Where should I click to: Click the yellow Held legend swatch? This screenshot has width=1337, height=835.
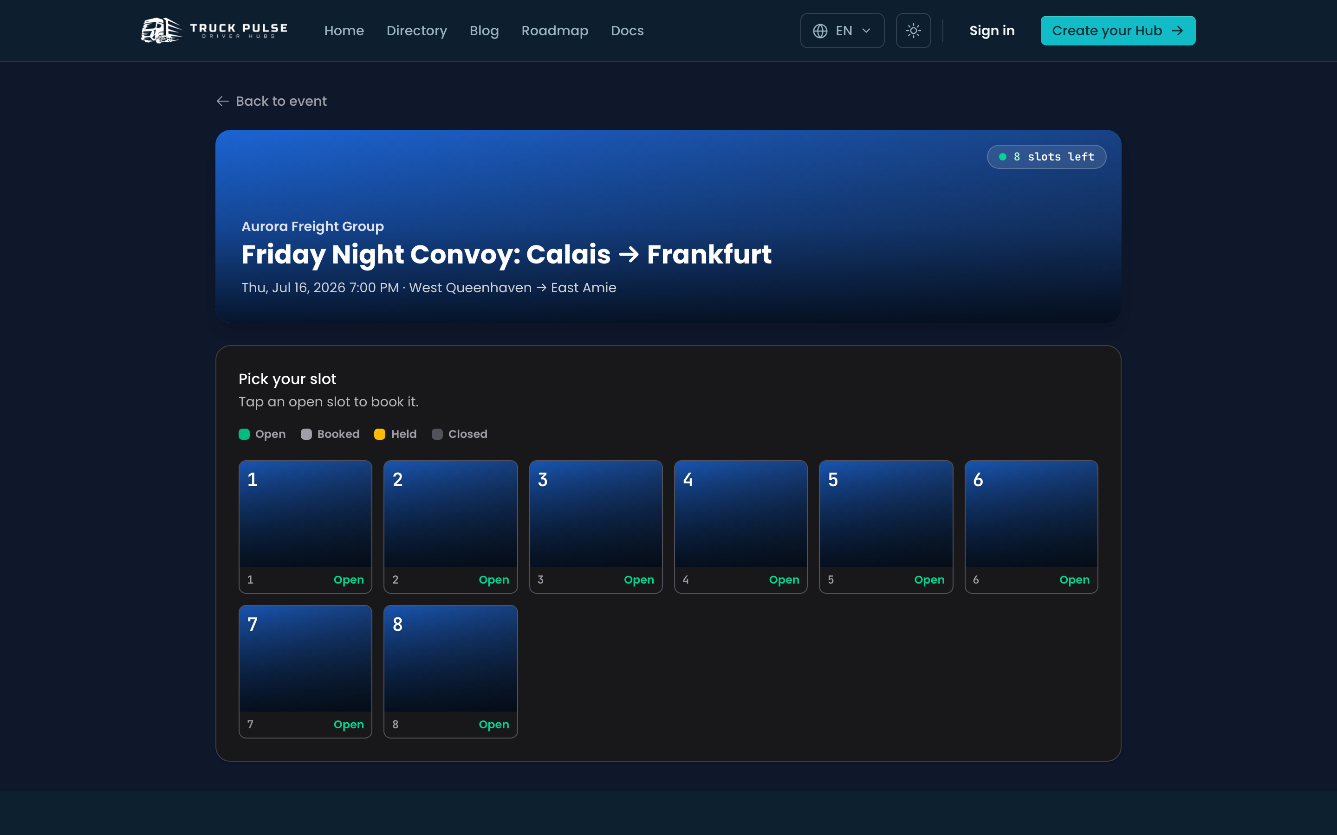tap(380, 434)
